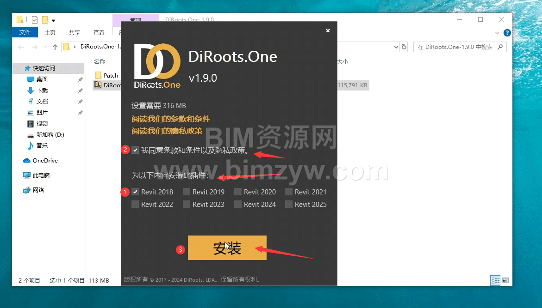The width and height of the screenshot is (542, 308).
Task: Click the 2 个项目 status bar text
Action: (x=29, y=280)
